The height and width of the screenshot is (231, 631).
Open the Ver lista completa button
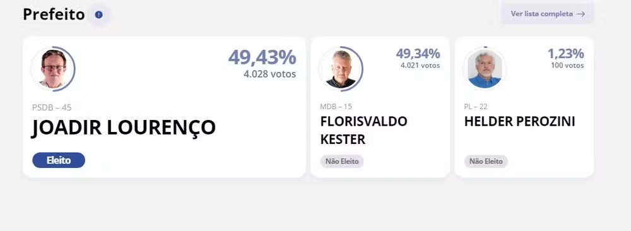point(547,14)
